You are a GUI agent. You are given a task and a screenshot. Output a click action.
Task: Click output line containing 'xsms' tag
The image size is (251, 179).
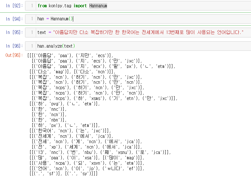point(105,98)
